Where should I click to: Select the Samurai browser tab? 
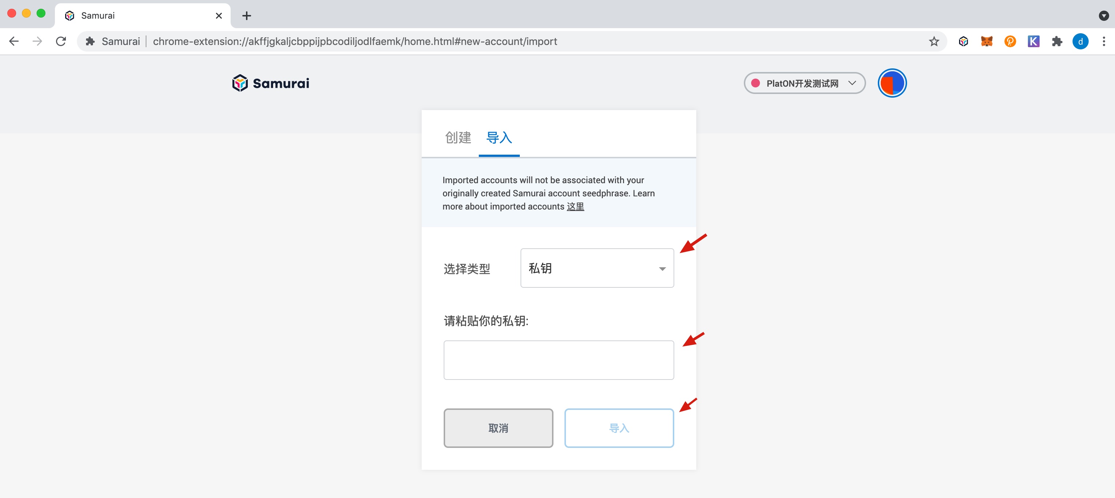click(x=143, y=16)
